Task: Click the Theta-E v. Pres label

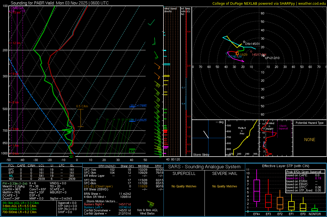Action: 242,131
